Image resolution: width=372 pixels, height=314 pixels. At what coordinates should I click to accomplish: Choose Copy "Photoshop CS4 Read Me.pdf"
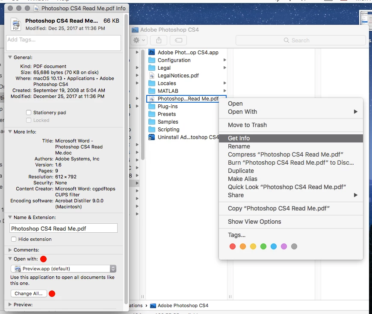tap(291, 208)
